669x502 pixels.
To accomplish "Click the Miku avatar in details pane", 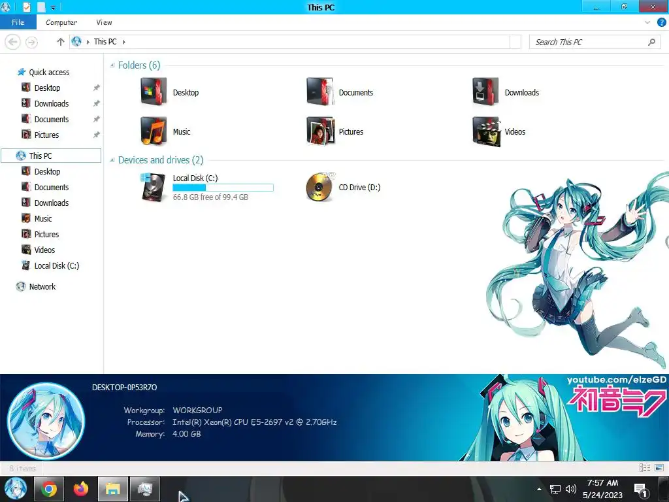I will (x=46, y=420).
